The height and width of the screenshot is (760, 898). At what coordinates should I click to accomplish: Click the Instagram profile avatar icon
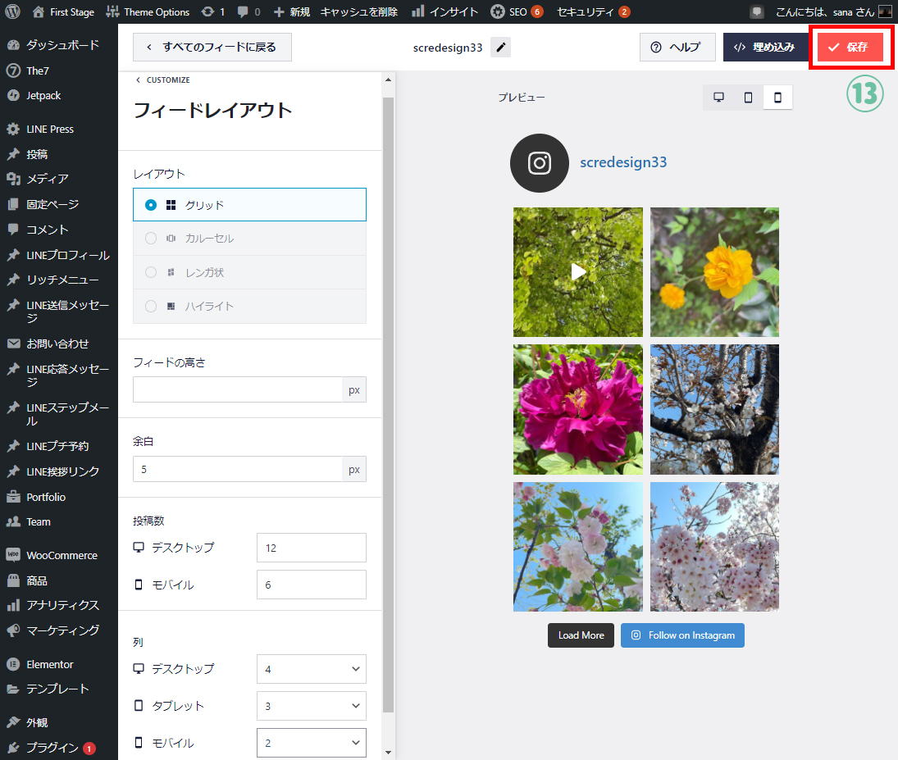tap(539, 163)
